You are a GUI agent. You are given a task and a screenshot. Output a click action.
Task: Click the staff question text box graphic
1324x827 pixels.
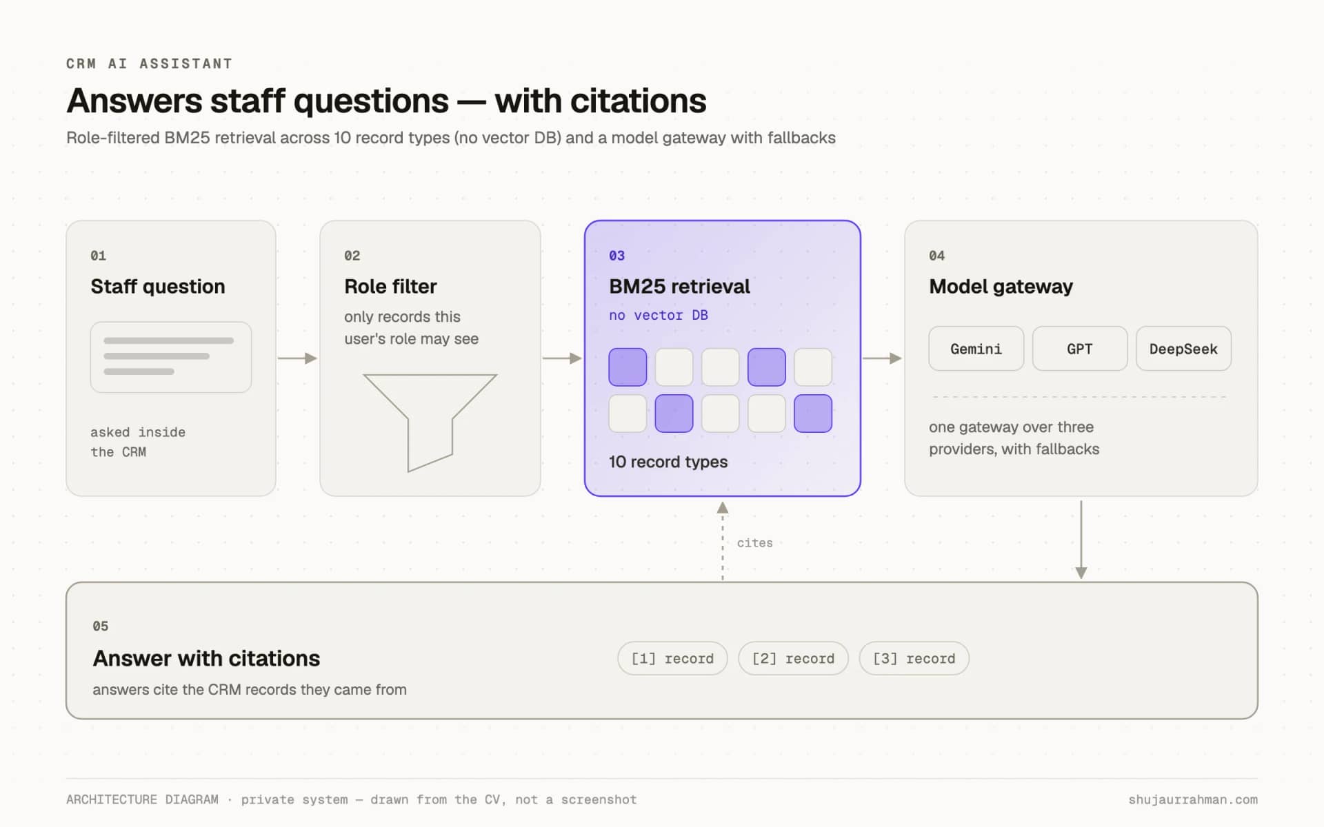pyautogui.click(x=171, y=357)
